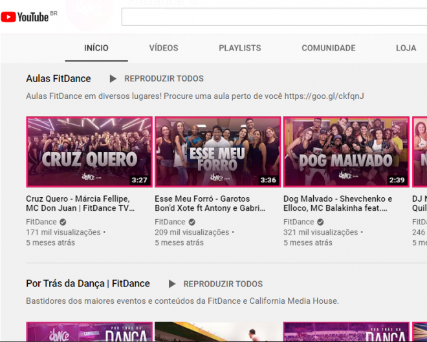Open the Cruz Quero video thumbnail
The width and height of the screenshot is (427, 342).
pos(89,152)
